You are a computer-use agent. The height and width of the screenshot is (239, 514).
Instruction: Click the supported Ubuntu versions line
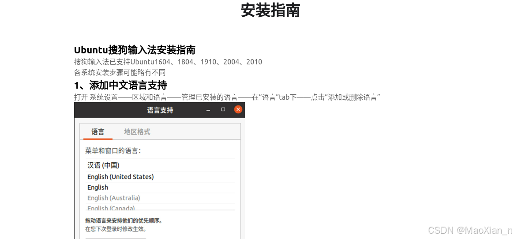coord(168,62)
